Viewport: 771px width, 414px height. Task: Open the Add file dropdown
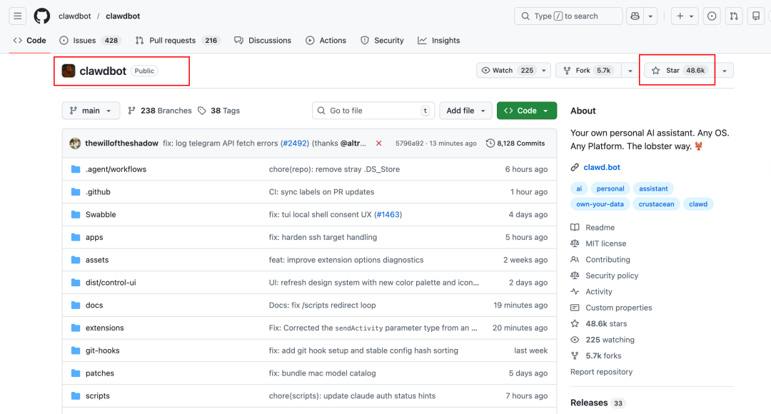tap(465, 111)
